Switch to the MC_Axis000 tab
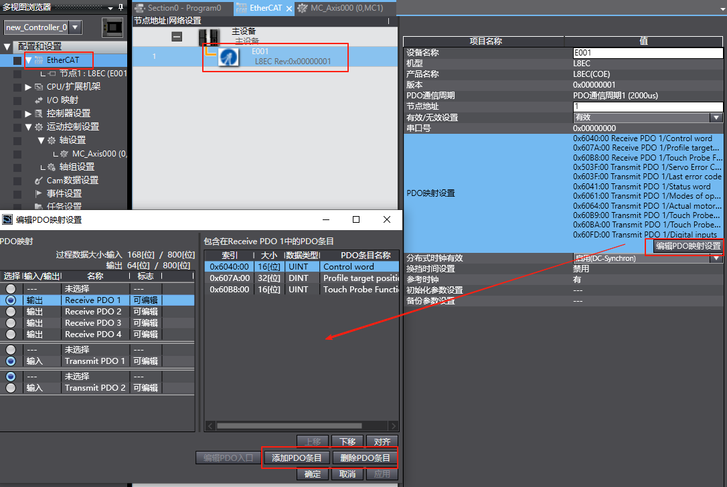This screenshot has width=727, height=487. [345, 8]
